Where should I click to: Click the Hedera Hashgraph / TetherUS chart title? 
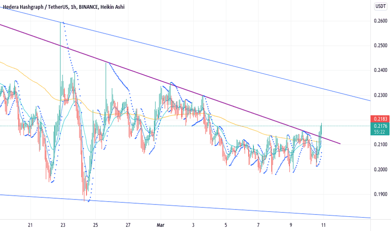coord(64,7)
